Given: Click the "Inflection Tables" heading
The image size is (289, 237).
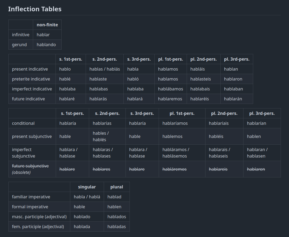Looking at the screenshot, I should tap(35, 9).
